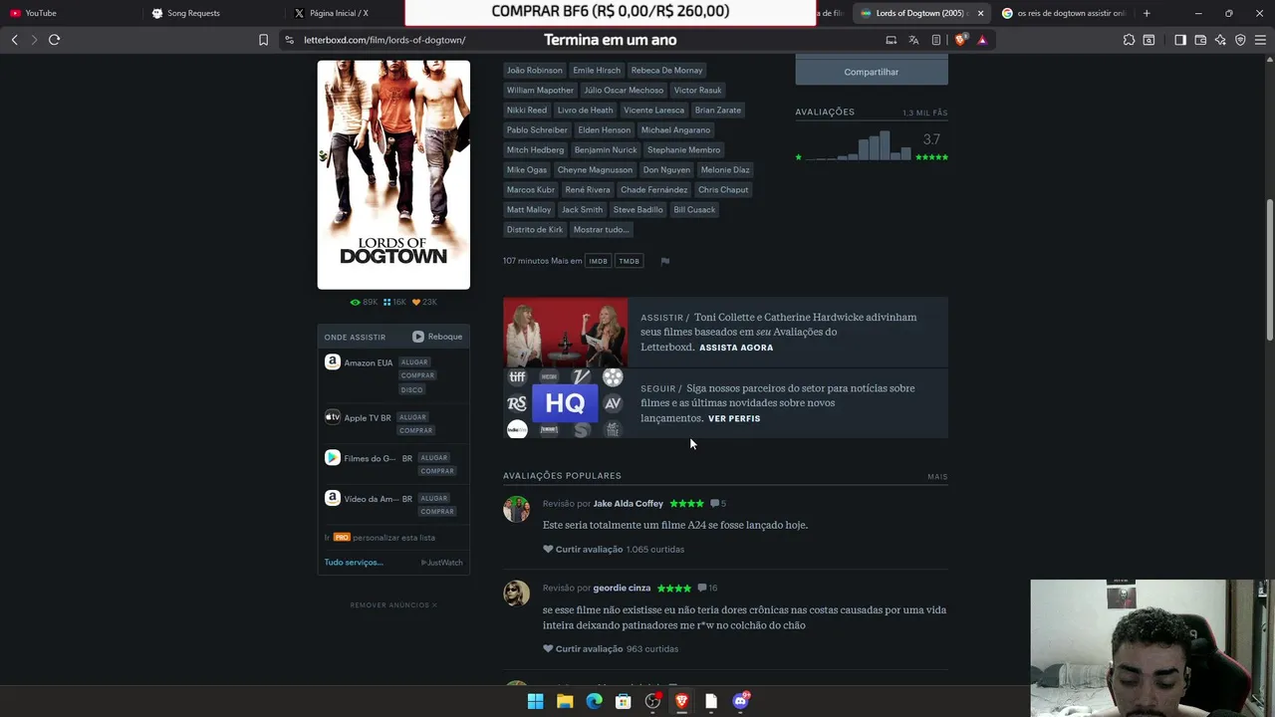Open comments bubble on Jake Alda Coffey's review
Screen dimensions: 1275x717
tap(714, 504)
